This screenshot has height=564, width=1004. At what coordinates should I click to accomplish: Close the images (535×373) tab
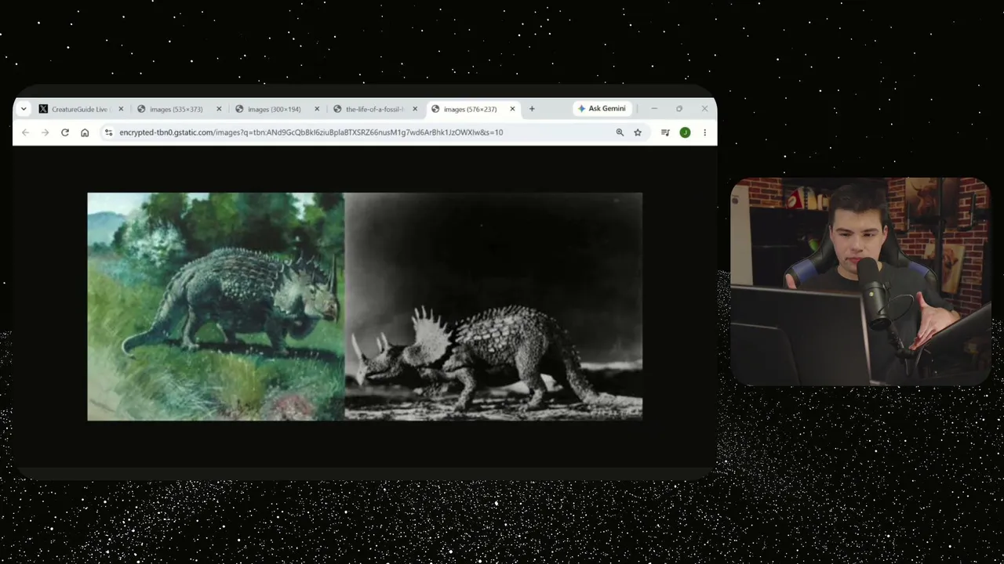(219, 109)
